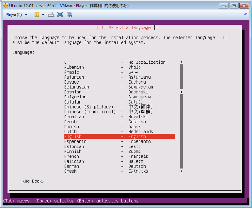Select Asturian in the language list
252x208 pixels.
(x=120, y=77)
